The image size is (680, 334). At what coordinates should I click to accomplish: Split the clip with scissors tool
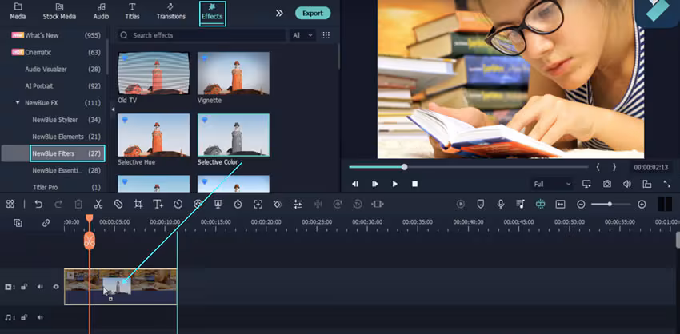[x=98, y=204]
